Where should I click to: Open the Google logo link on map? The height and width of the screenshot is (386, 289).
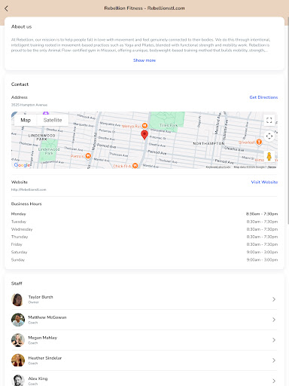tap(22, 165)
